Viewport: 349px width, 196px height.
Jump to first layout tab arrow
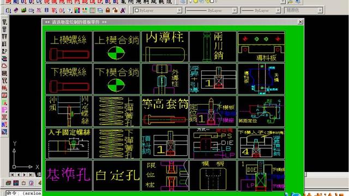coord(12,175)
